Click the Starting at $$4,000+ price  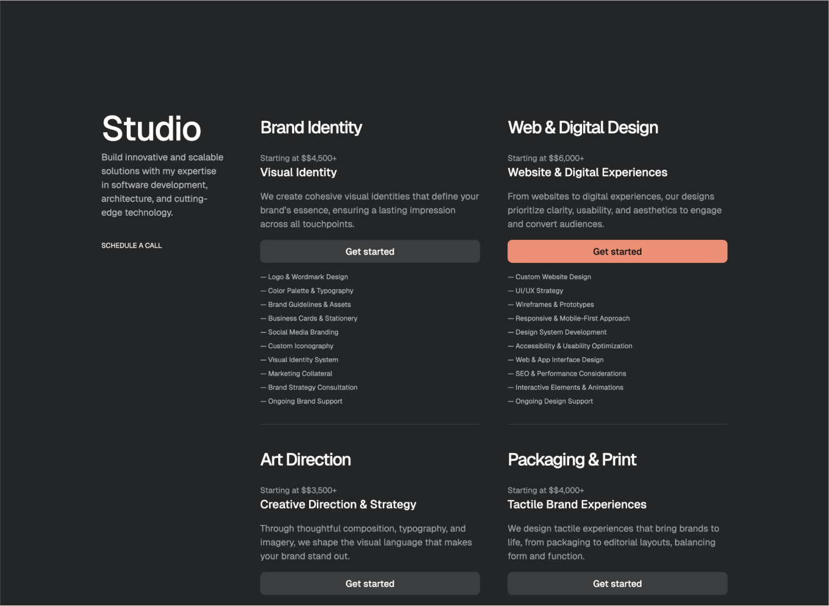546,490
